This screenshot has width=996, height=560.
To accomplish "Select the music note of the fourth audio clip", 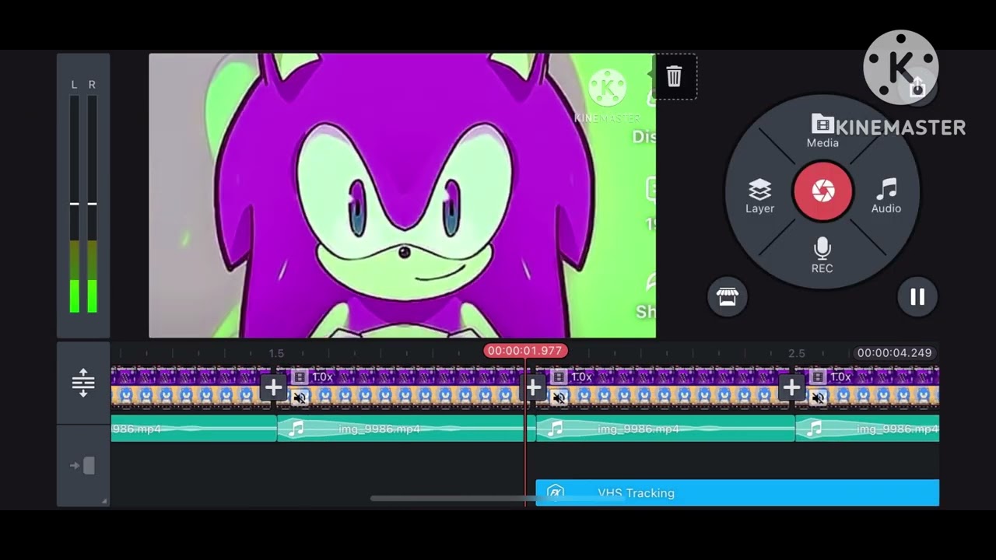I will pyautogui.click(x=814, y=429).
